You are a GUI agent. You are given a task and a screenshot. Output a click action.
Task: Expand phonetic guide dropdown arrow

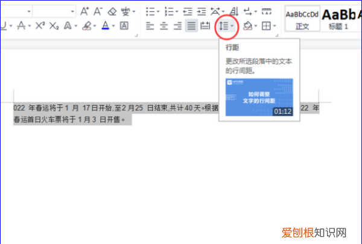[134, 11]
